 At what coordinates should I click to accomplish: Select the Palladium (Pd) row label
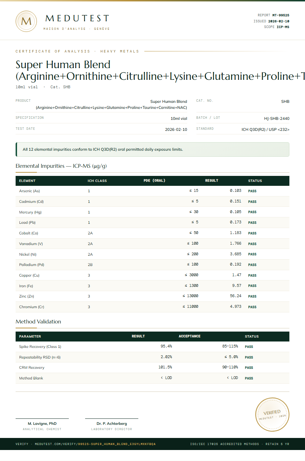point(32,265)
